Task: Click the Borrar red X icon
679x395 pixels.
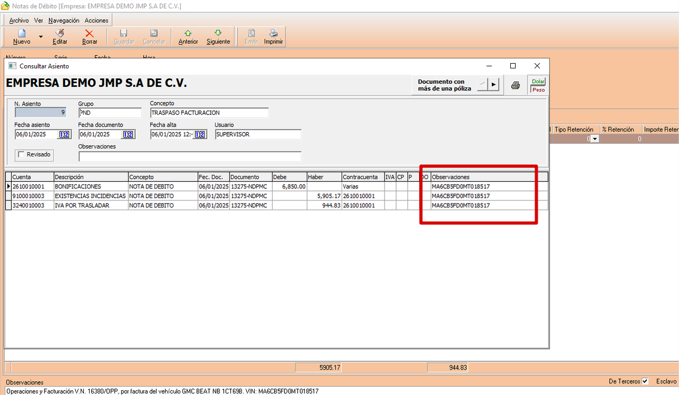Action: click(x=89, y=33)
